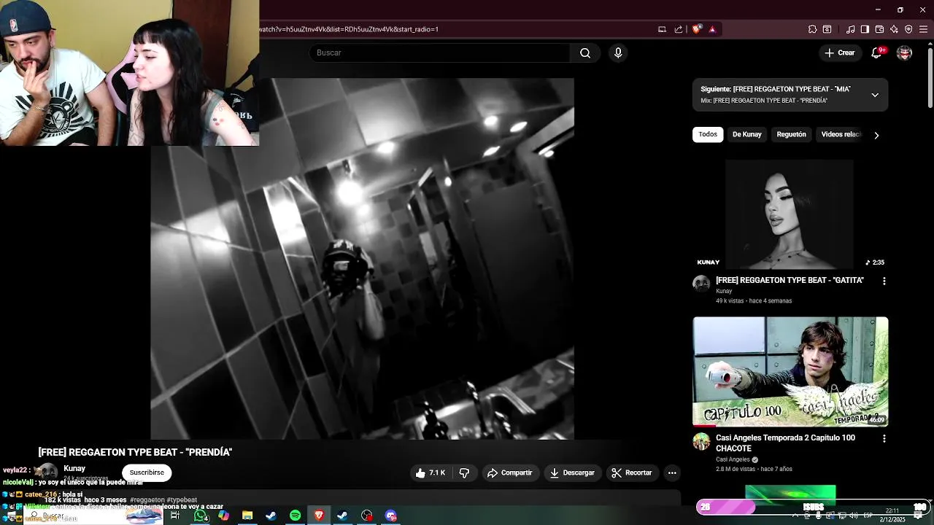
Task: Click the system volume speaker icon
Action: click(853, 516)
